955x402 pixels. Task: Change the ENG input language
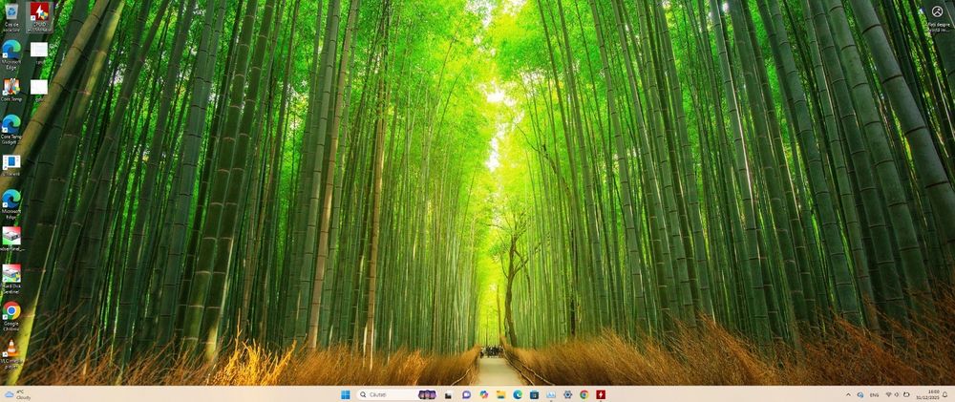874,394
